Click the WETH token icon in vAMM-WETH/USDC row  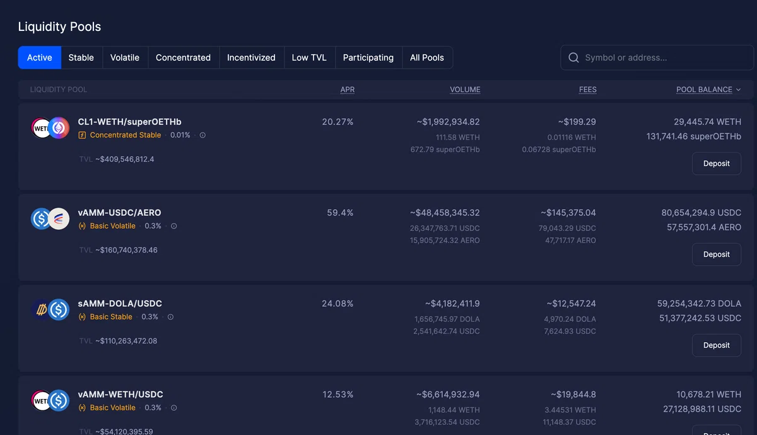pyautogui.click(x=41, y=401)
